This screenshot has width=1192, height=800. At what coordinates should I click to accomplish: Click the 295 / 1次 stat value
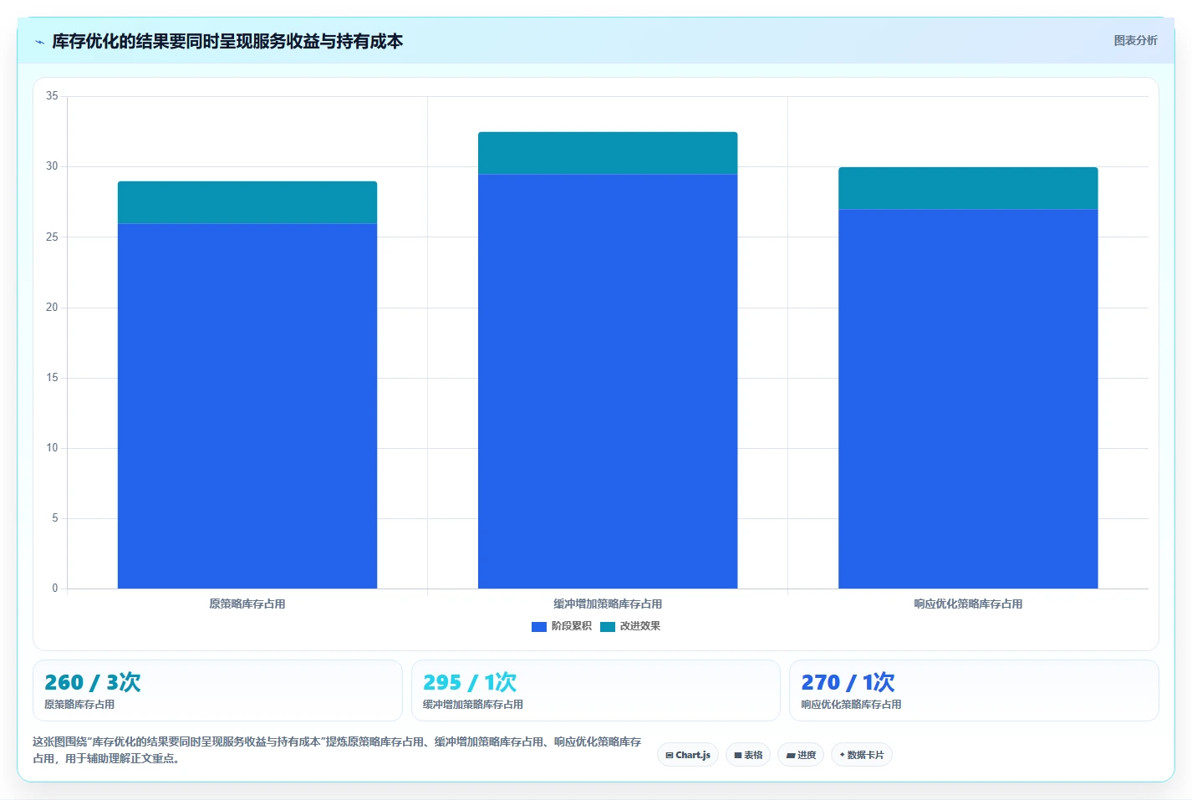pyautogui.click(x=470, y=682)
